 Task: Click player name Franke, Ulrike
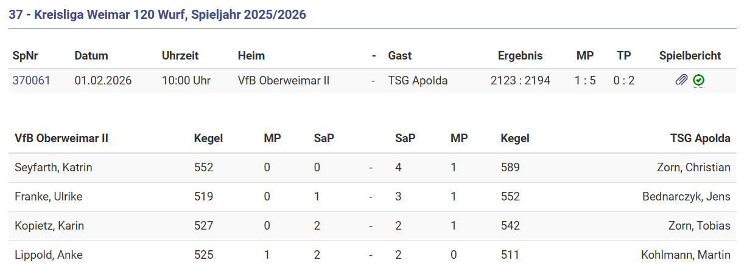[48, 196]
